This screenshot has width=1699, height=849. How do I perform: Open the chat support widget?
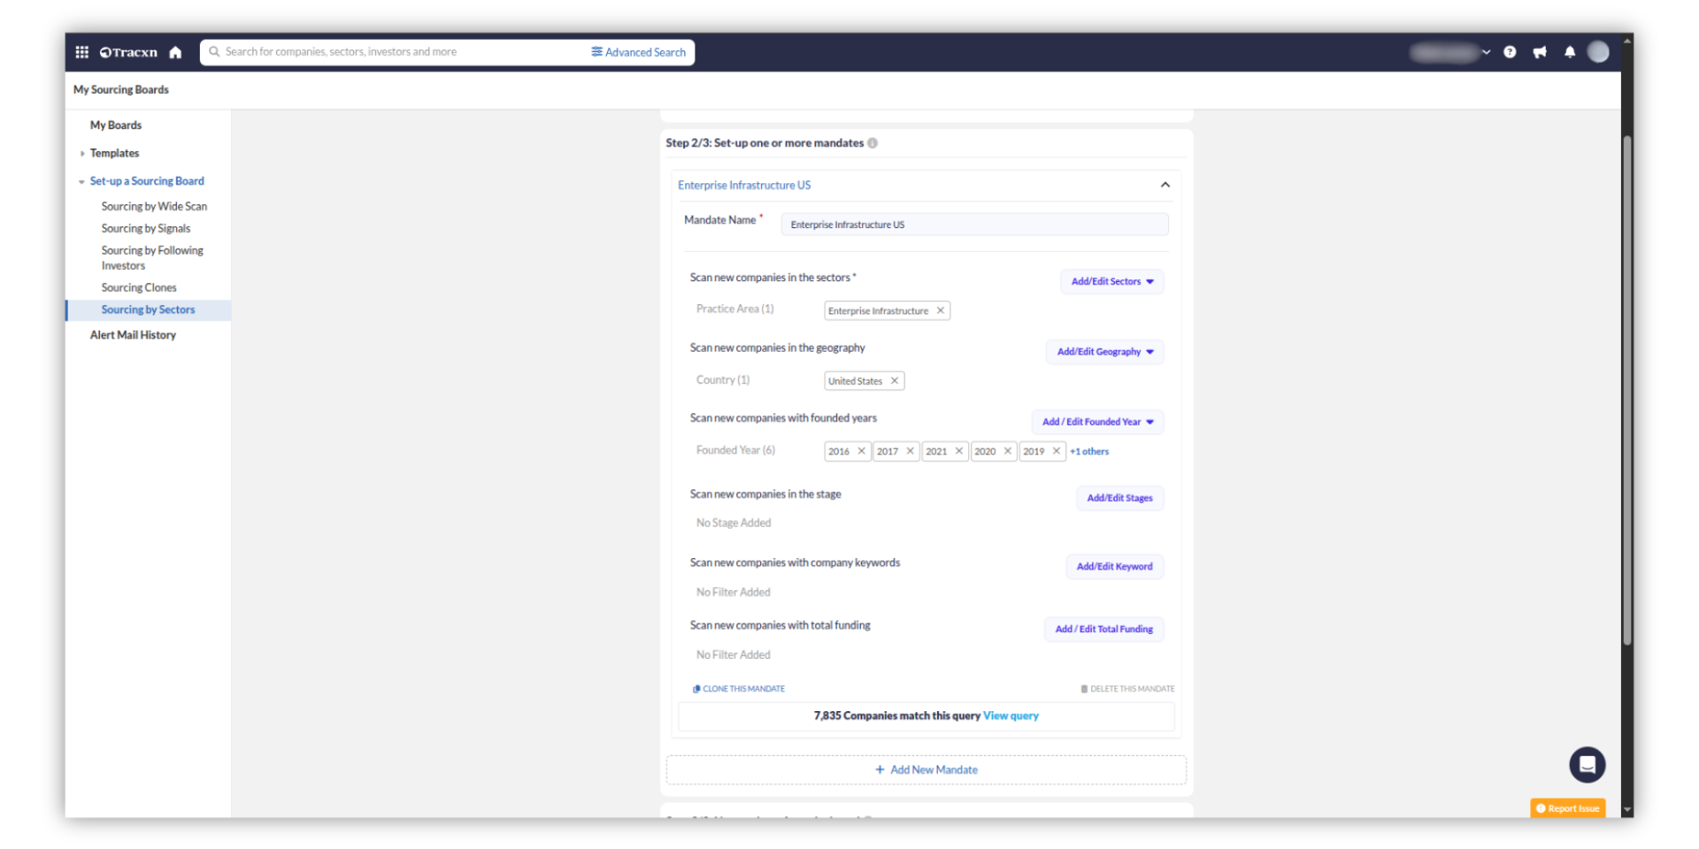(x=1587, y=765)
